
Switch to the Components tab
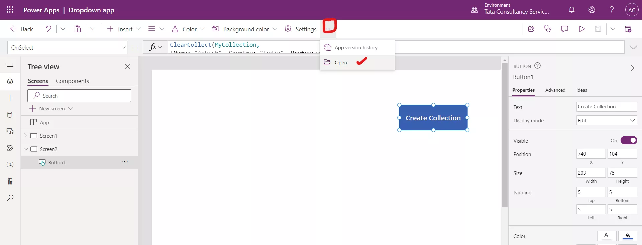click(72, 81)
